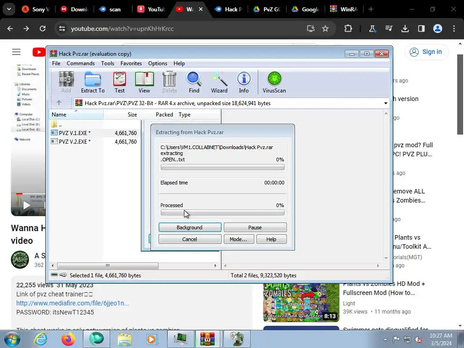Click the Extract To toolbar icon
The height and width of the screenshot is (348, 464).
point(92,82)
